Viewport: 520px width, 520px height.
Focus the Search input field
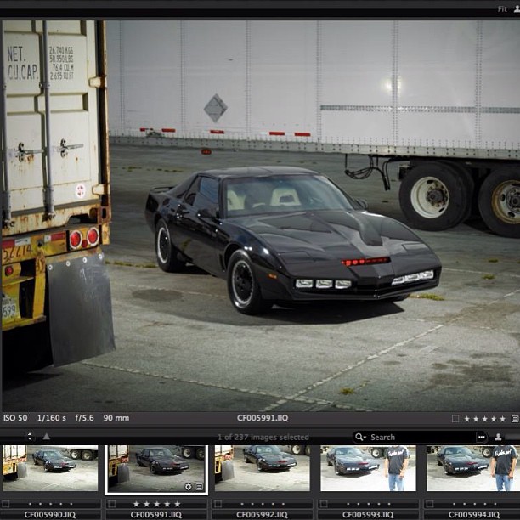point(420,437)
